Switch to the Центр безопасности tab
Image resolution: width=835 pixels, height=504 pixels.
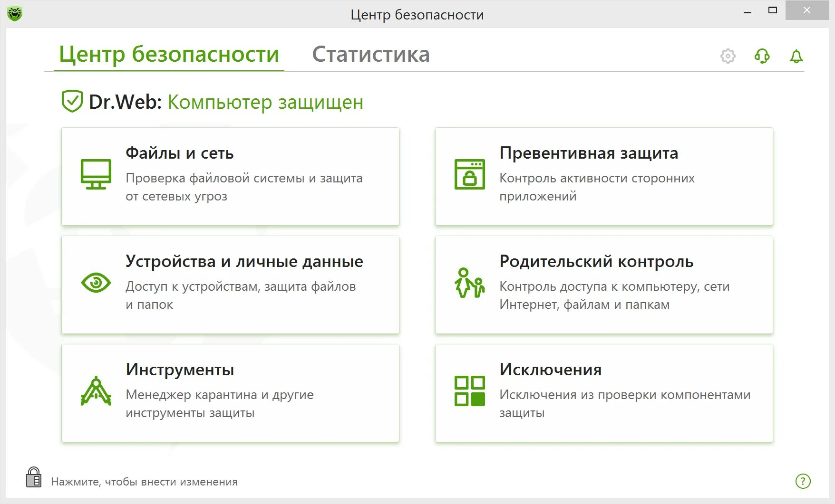pyautogui.click(x=169, y=54)
